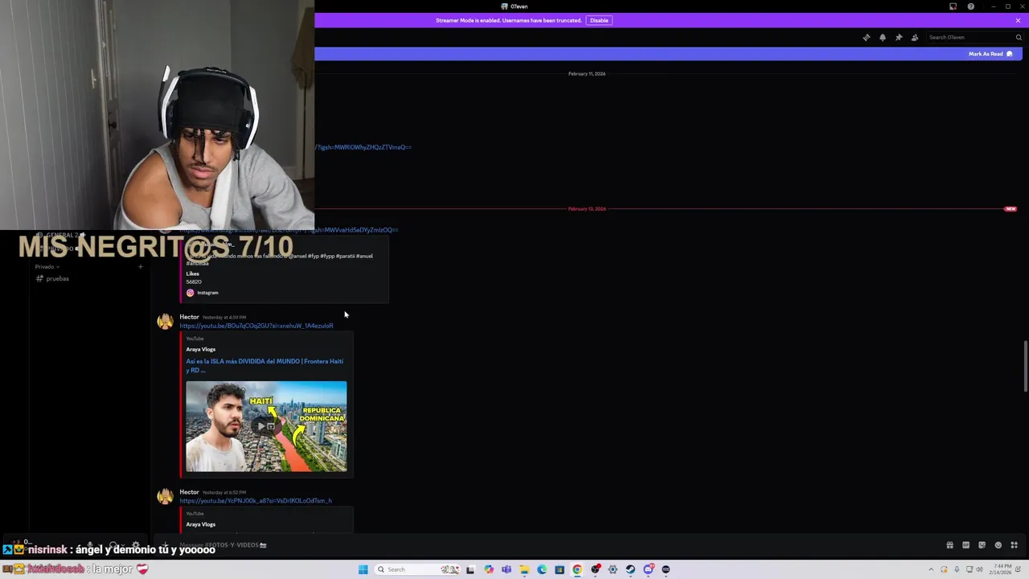Open the GIF picker icon
The image size is (1029, 579).
coord(965,545)
